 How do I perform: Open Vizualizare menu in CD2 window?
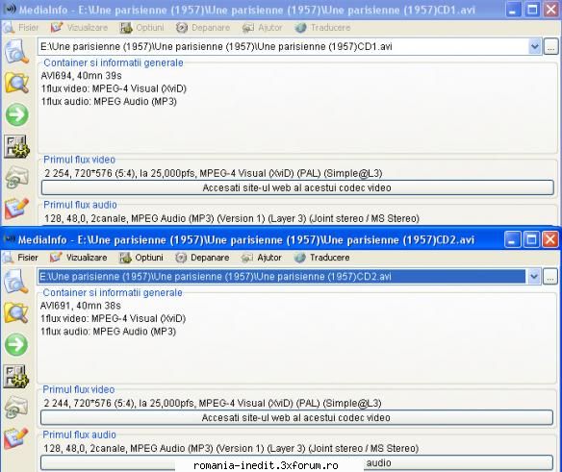pyautogui.click(x=78, y=258)
